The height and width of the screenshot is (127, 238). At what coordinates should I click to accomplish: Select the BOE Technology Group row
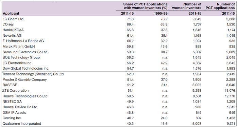tap(119, 58)
